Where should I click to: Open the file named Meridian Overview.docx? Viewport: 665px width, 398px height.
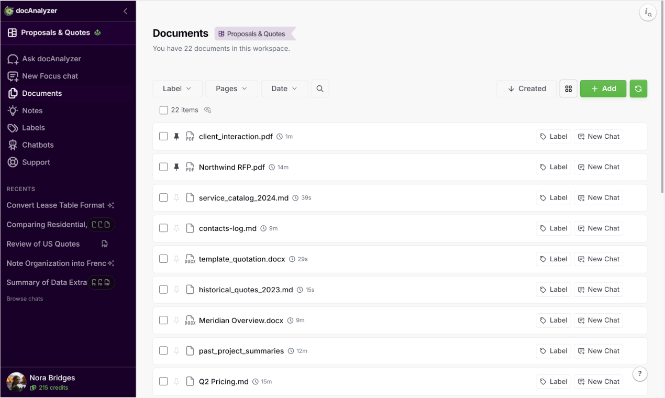pyautogui.click(x=241, y=320)
